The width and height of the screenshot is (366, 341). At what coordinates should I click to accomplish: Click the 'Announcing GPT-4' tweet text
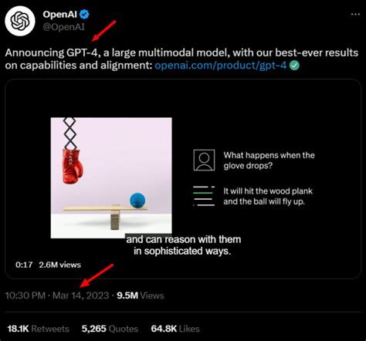(x=181, y=59)
